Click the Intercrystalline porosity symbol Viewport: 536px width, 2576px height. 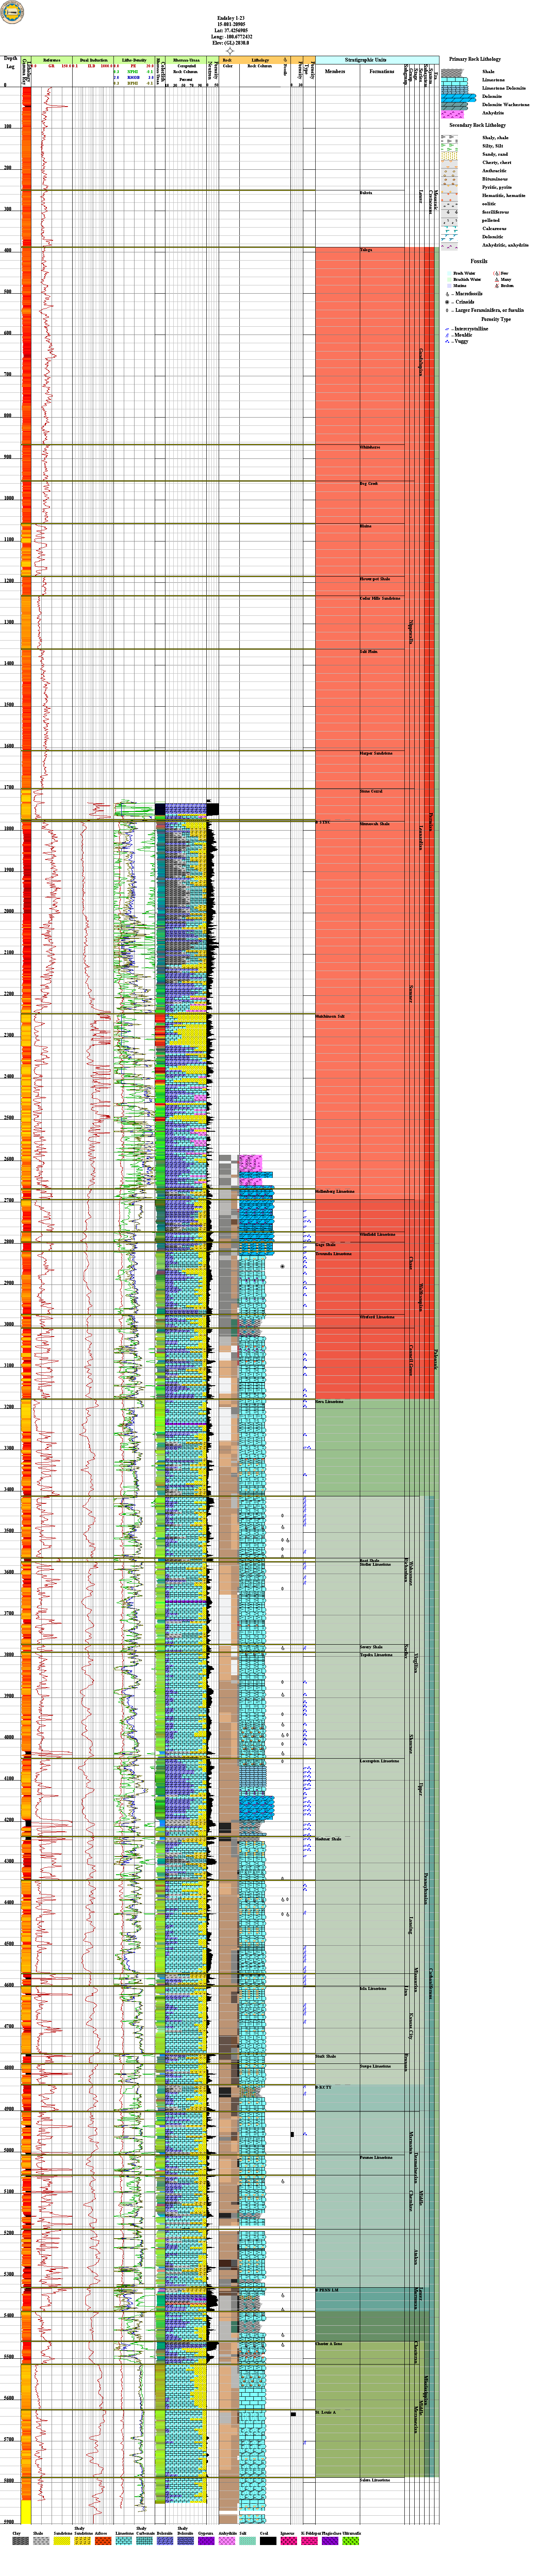(448, 329)
